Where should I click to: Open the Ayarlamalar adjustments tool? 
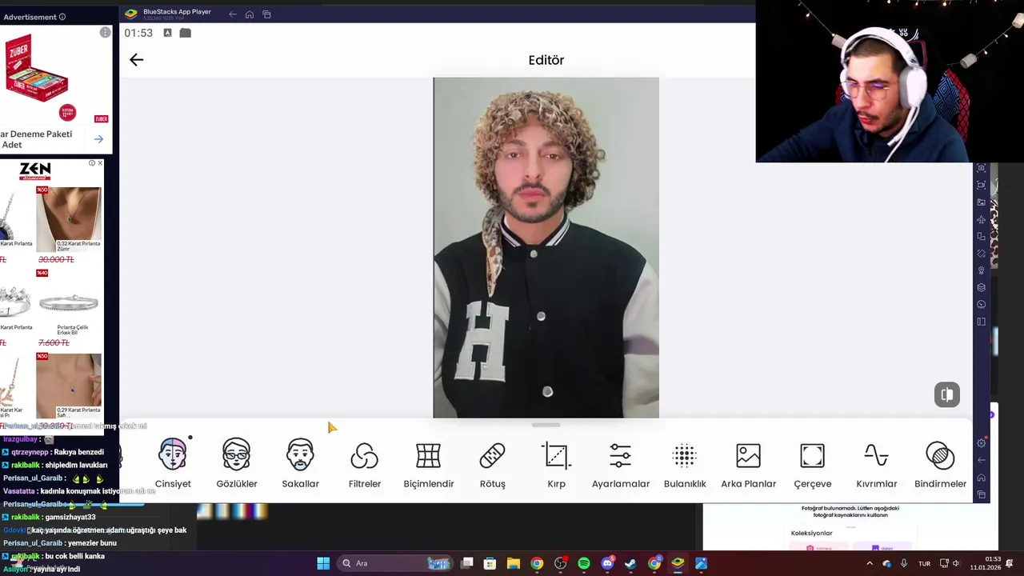click(x=621, y=463)
